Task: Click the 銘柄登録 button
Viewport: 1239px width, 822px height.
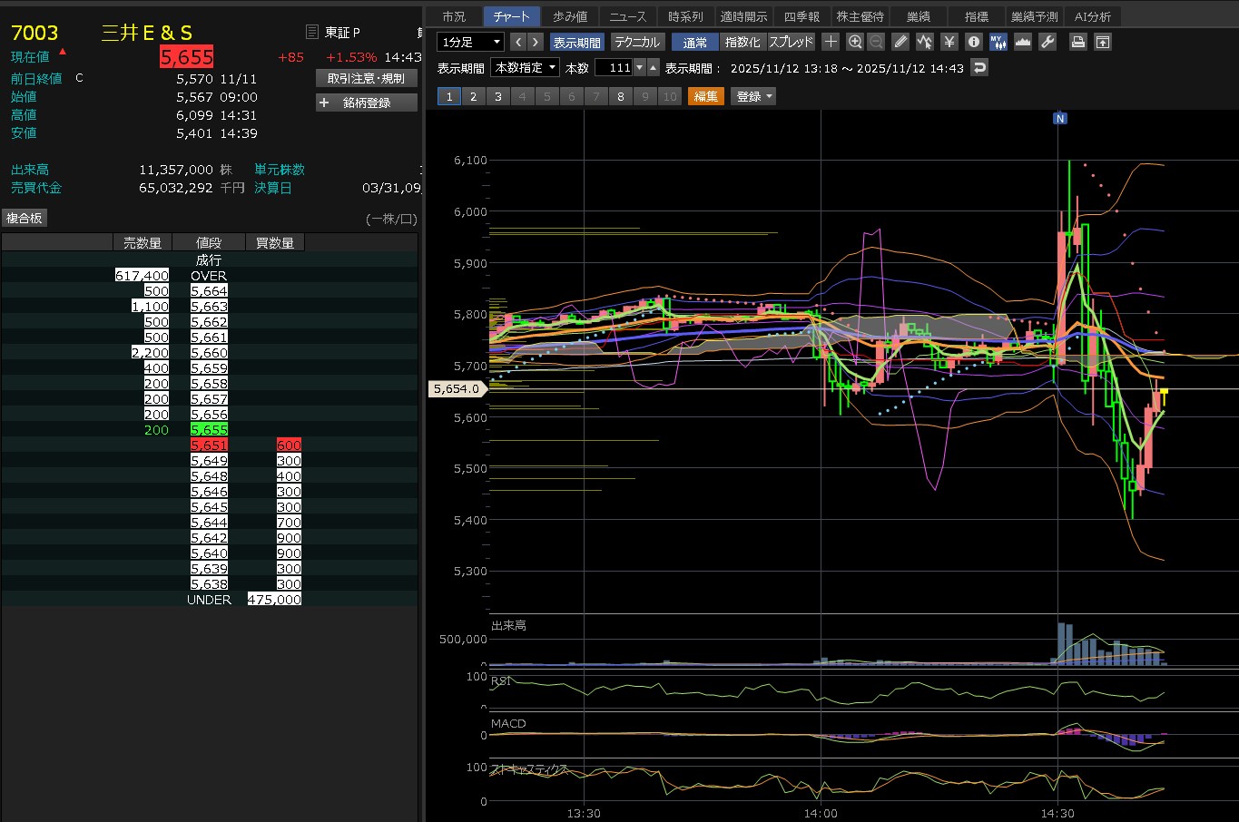Action: [x=367, y=103]
